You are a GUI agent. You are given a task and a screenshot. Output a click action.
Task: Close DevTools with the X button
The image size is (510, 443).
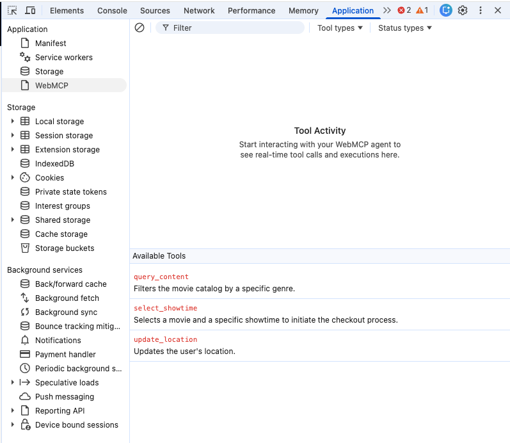[498, 10]
